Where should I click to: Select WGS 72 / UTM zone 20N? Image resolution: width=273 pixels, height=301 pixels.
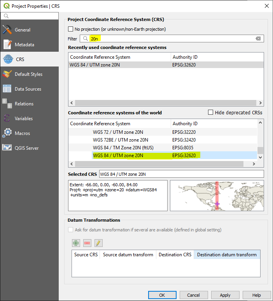click(x=118, y=132)
